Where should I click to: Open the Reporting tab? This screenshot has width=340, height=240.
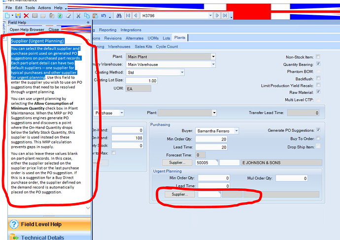point(107,30)
